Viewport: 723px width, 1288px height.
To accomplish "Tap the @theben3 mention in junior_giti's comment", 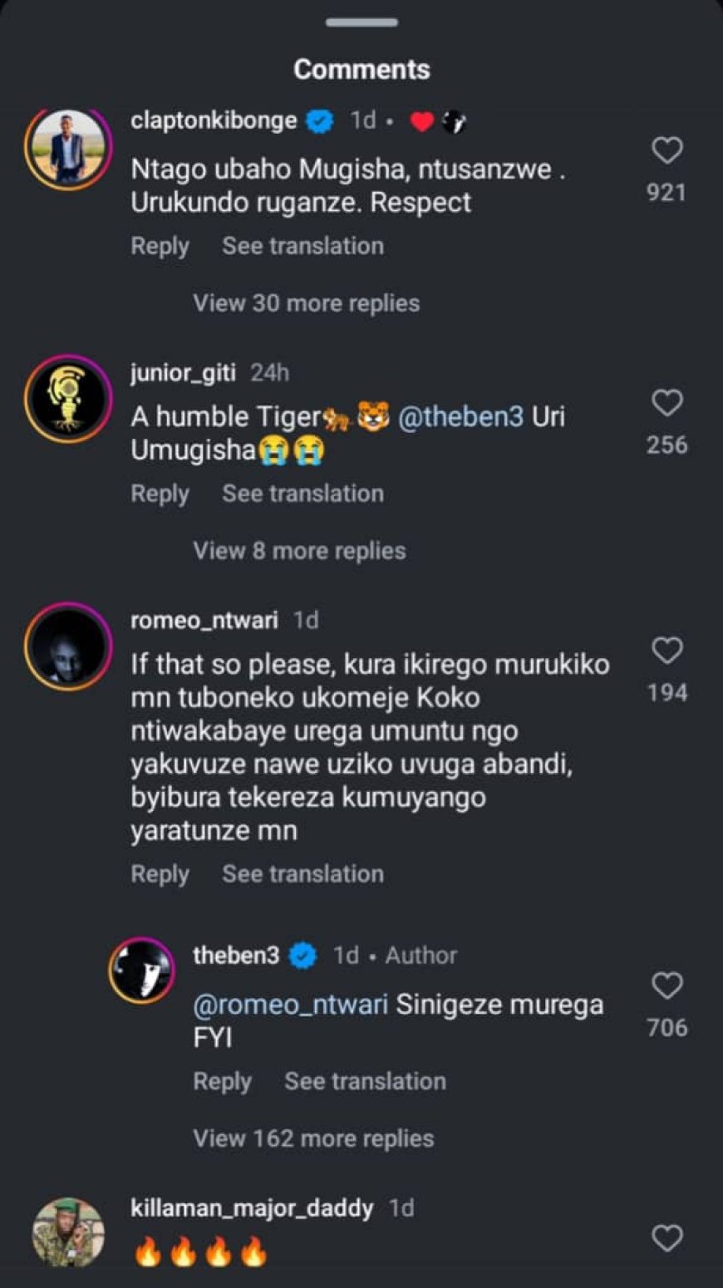I will [461, 416].
